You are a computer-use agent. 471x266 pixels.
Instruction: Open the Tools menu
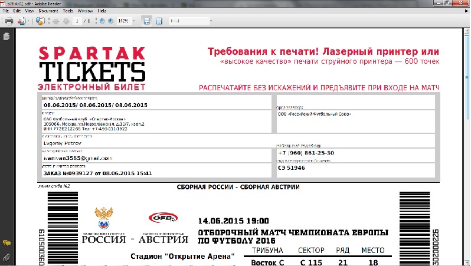click(68, 11)
